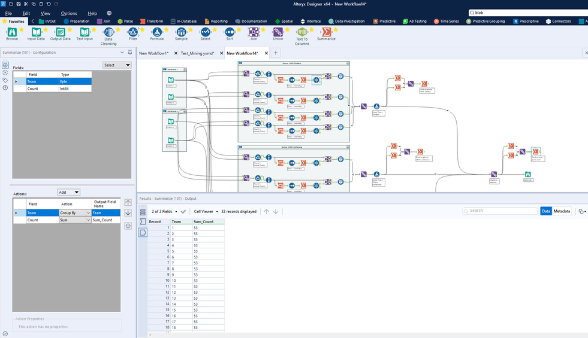The height and width of the screenshot is (338, 588).
Task: Open the Add actions dropdown
Action: coord(68,192)
